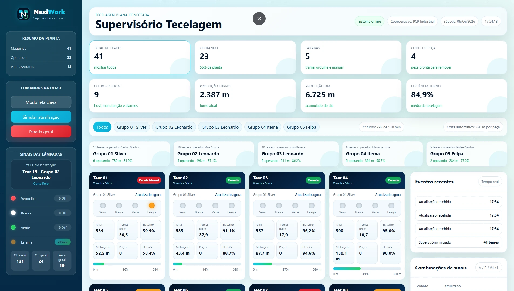Image resolution: width=514 pixels, height=291 pixels.
Task: Open the Paradas summary card
Action: [351, 57]
